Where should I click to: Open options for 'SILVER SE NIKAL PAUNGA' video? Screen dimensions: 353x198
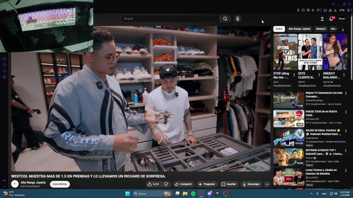(x=346, y=131)
